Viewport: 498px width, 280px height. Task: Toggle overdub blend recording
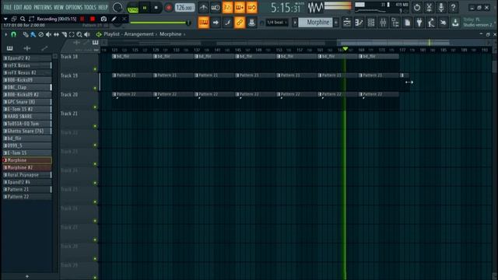coord(240,7)
